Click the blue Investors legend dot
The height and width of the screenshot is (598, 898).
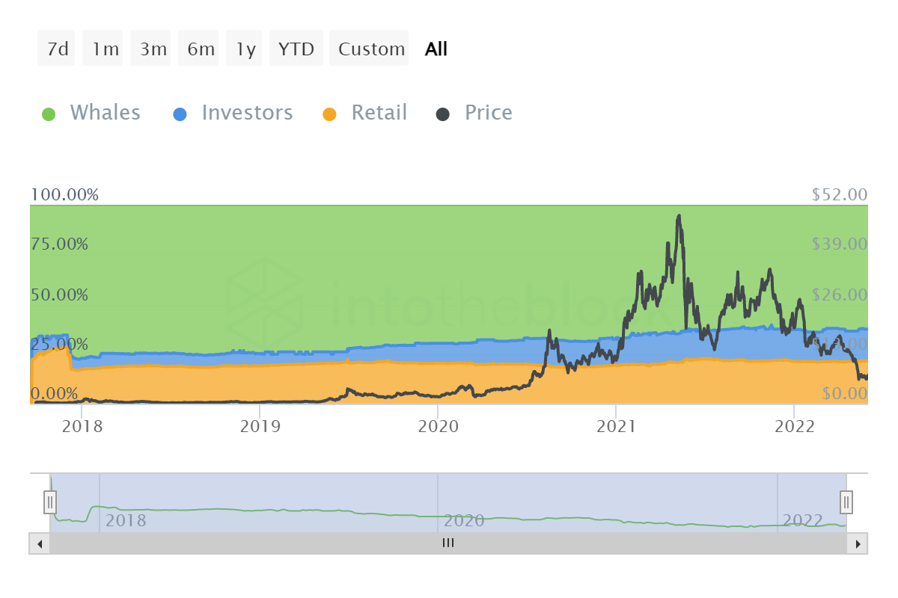pyautogui.click(x=180, y=114)
